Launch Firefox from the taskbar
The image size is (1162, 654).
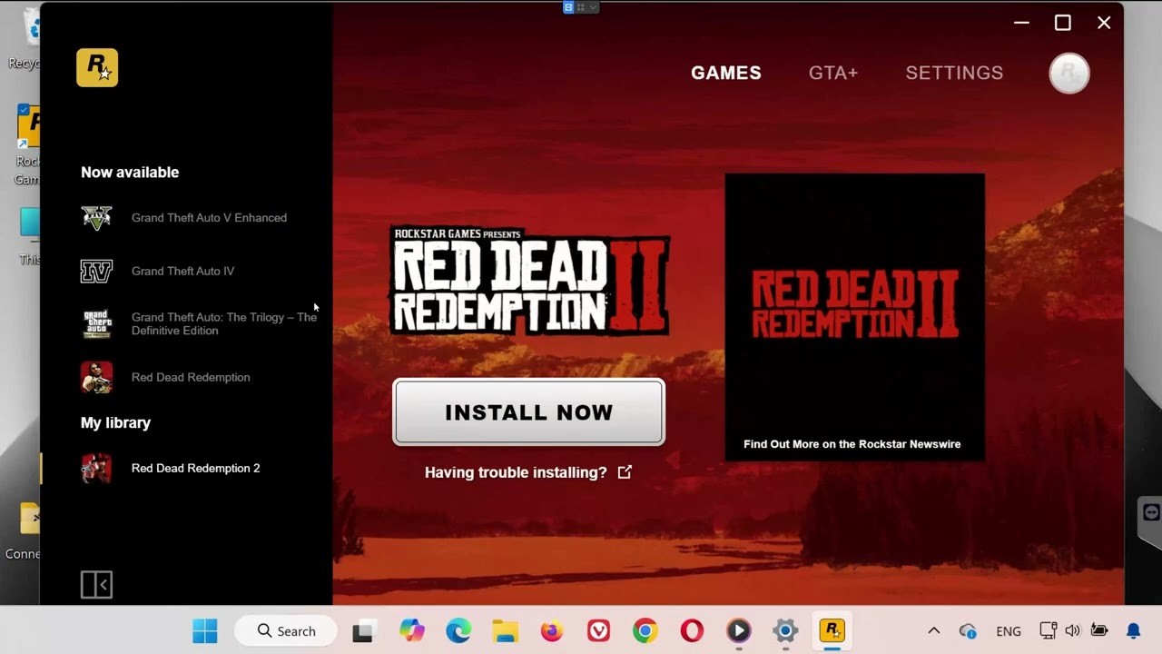pyautogui.click(x=552, y=630)
